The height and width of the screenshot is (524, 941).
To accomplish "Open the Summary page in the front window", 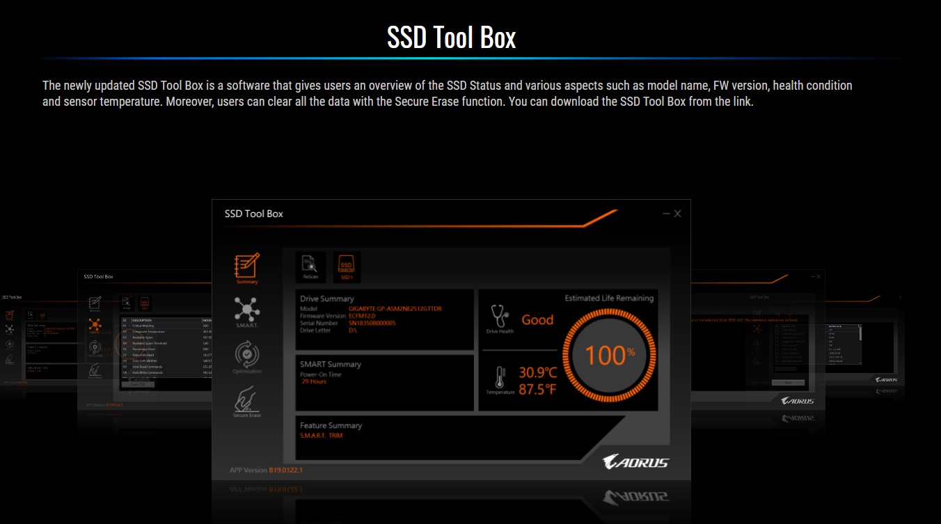I will 247,268.
